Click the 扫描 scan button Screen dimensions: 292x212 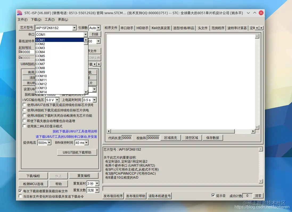[95, 34]
